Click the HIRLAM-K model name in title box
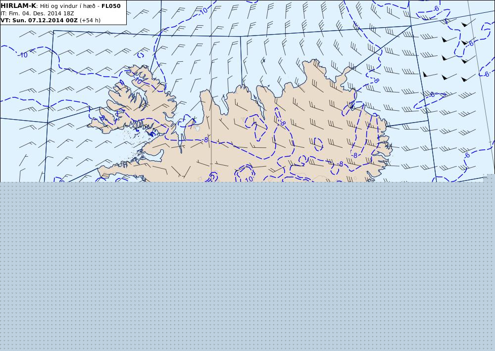495x351 pixels. [18, 6]
